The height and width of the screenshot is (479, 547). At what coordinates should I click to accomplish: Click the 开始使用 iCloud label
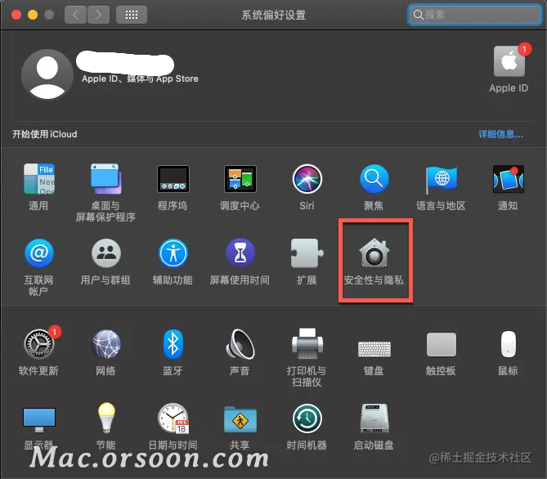pos(45,134)
